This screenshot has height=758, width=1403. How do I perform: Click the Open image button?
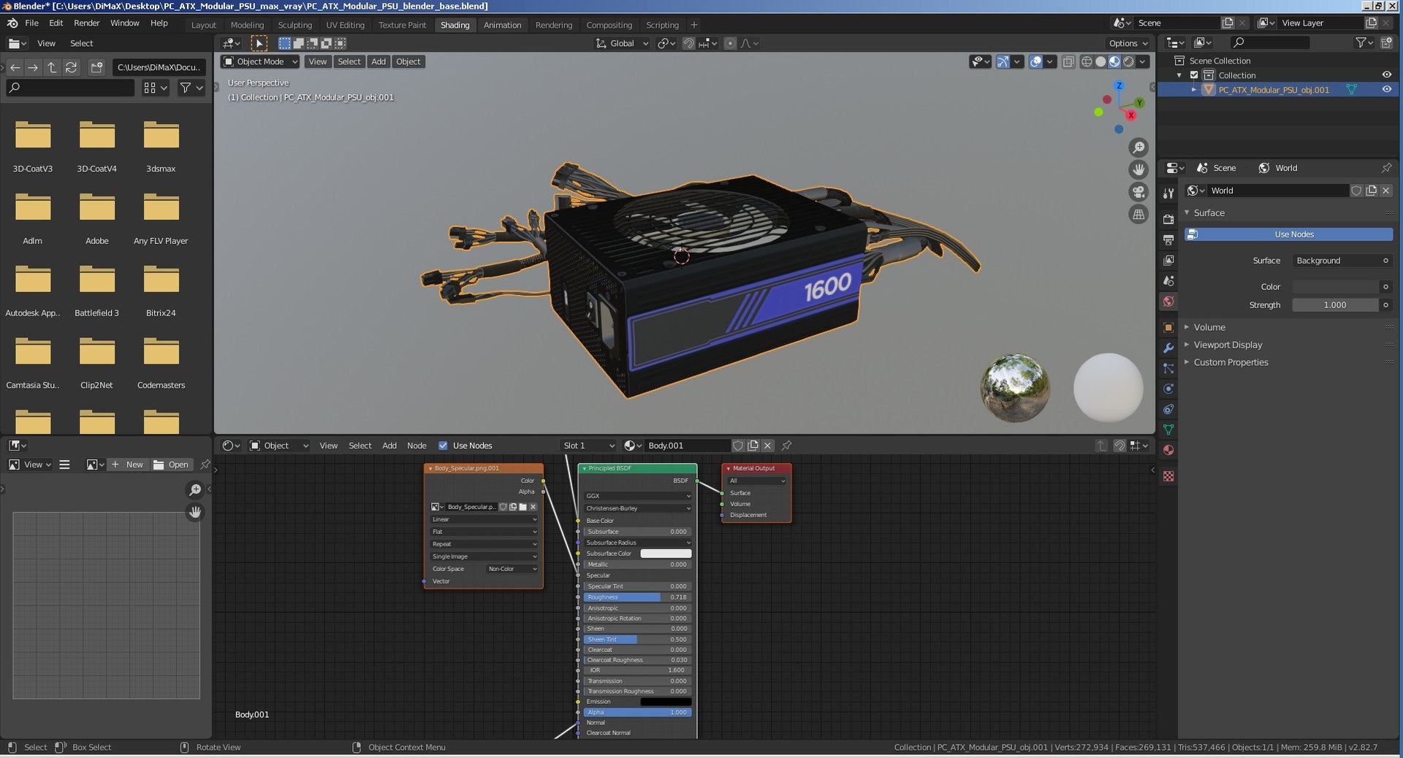tap(171, 464)
